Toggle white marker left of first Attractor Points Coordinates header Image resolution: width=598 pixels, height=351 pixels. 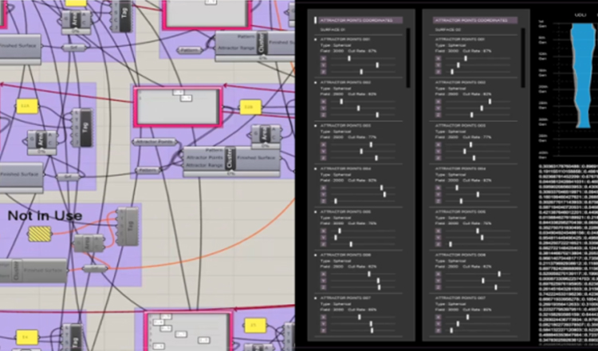315,20
